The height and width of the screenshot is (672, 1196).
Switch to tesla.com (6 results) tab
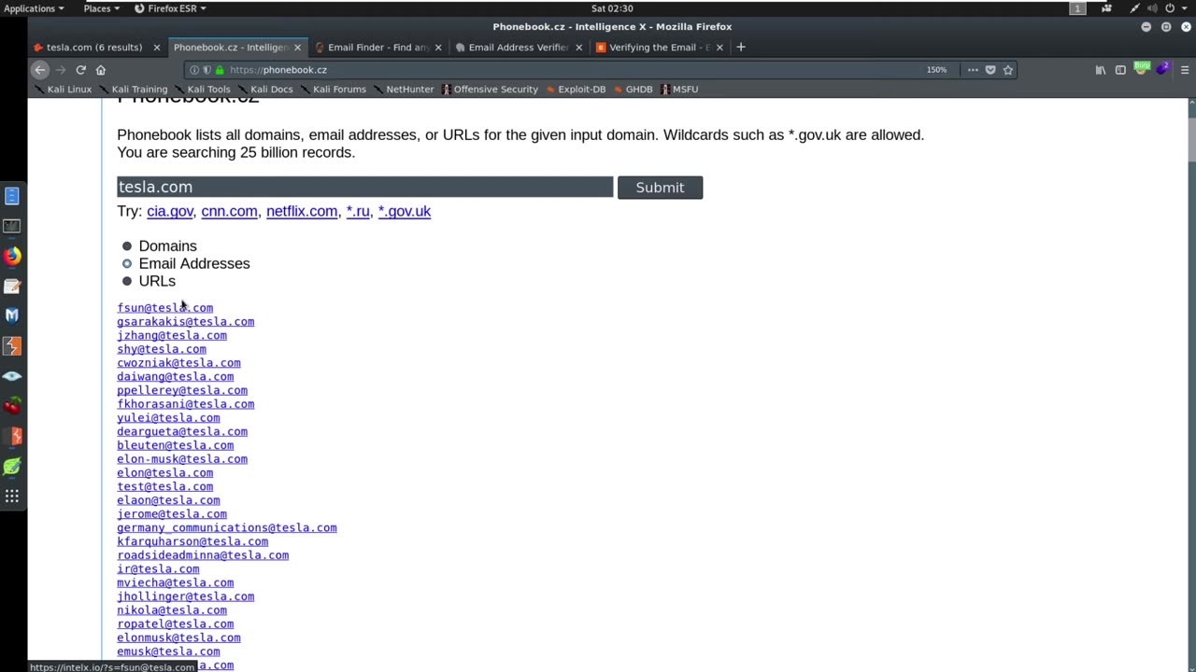pyautogui.click(x=93, y=48)
